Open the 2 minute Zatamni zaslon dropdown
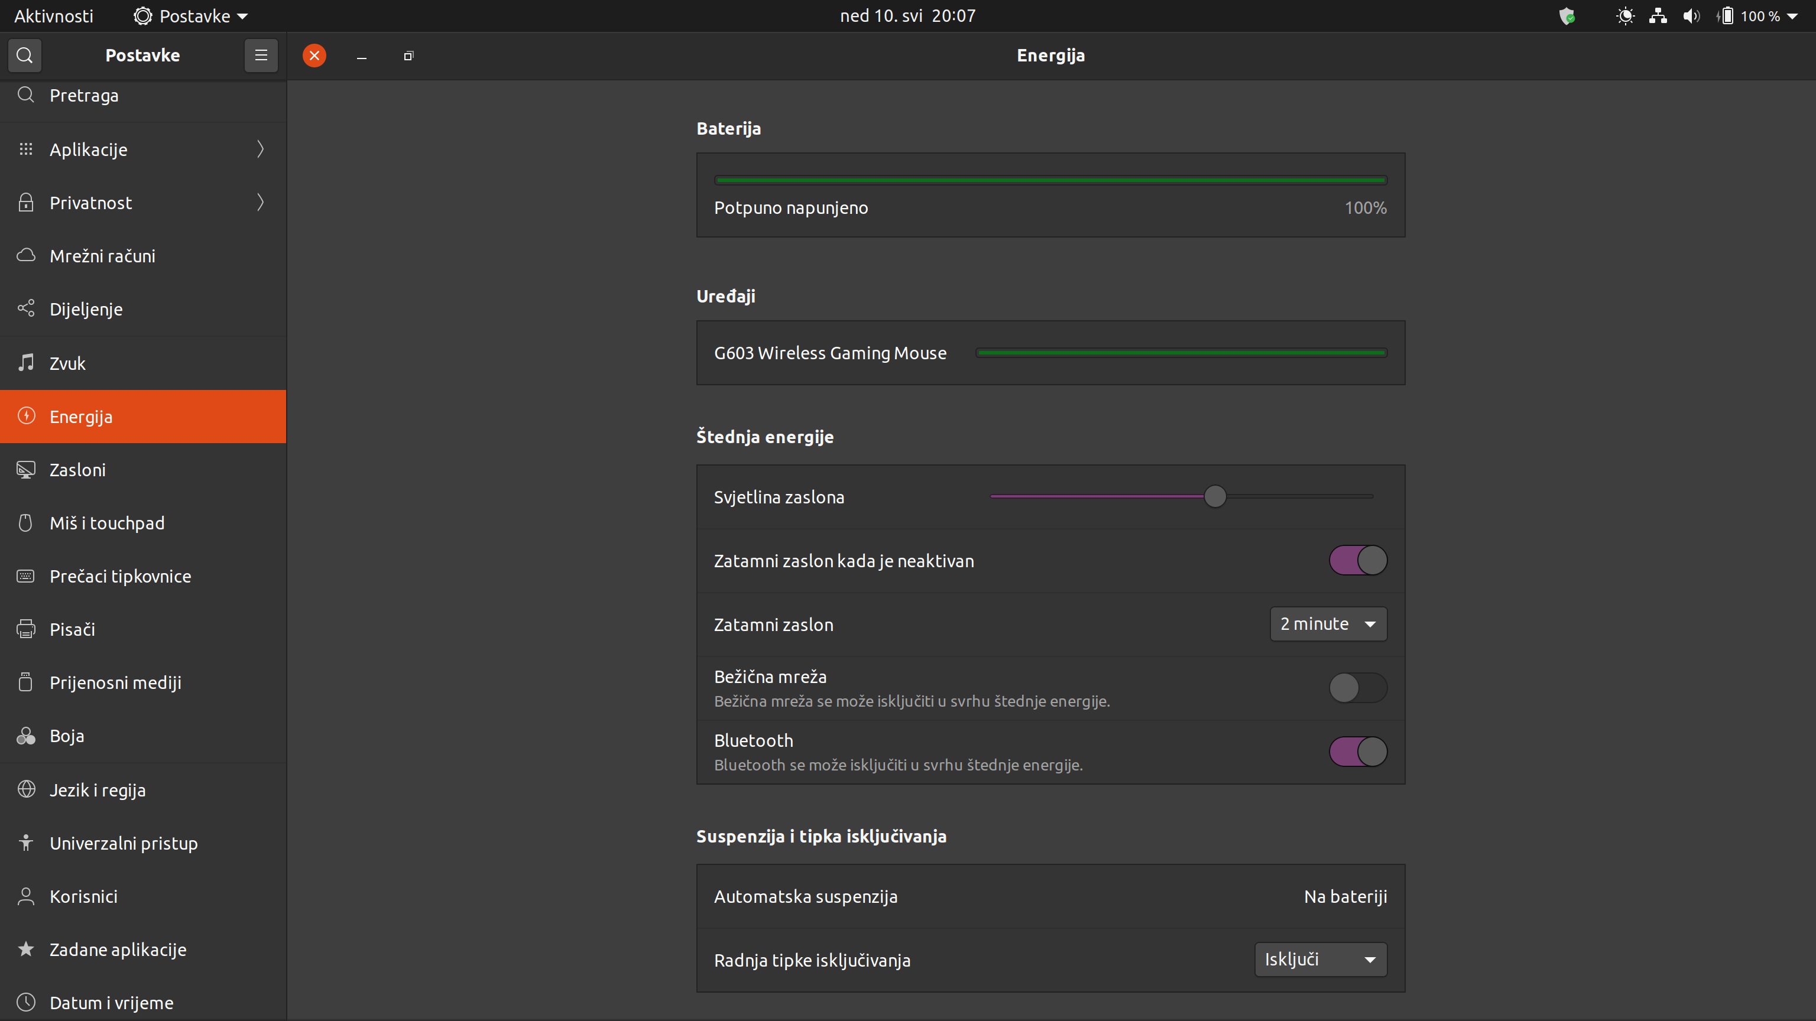The image size is (1816, 1021). click(1328, 625)
